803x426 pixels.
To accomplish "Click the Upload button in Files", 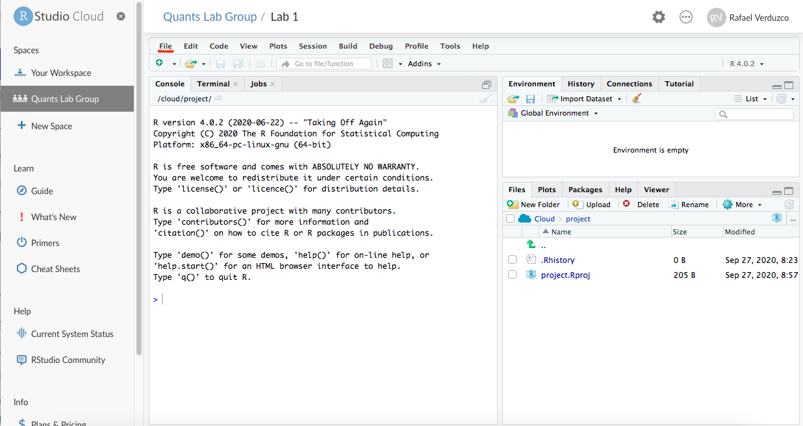I will tap(592, 205).
